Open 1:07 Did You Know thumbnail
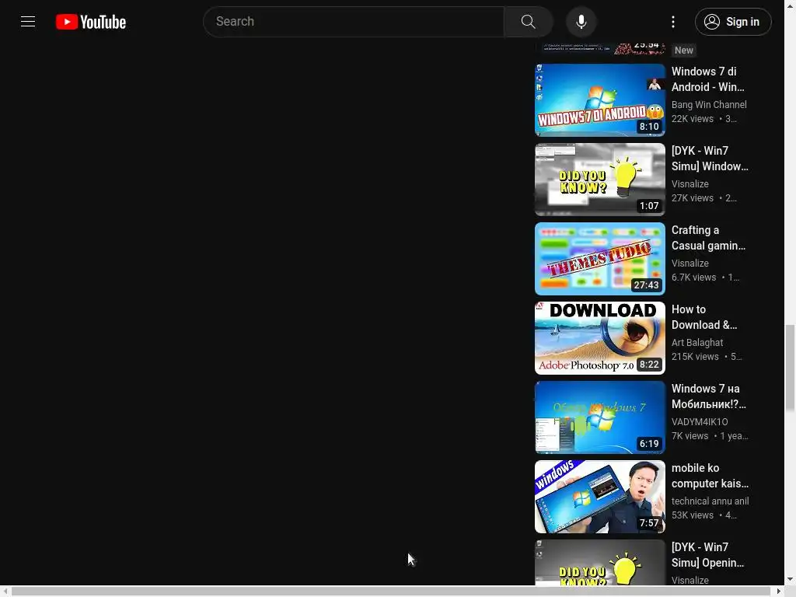This screenshot has height=597, width=796. 599,180
